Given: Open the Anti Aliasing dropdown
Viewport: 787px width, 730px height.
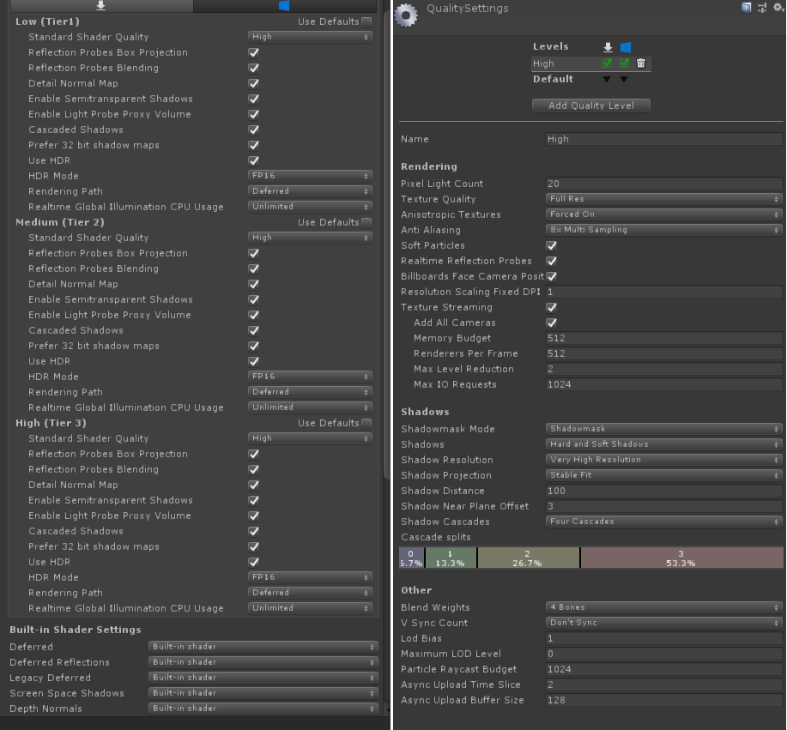Looking at the screenshot, I should coord(663,230).
